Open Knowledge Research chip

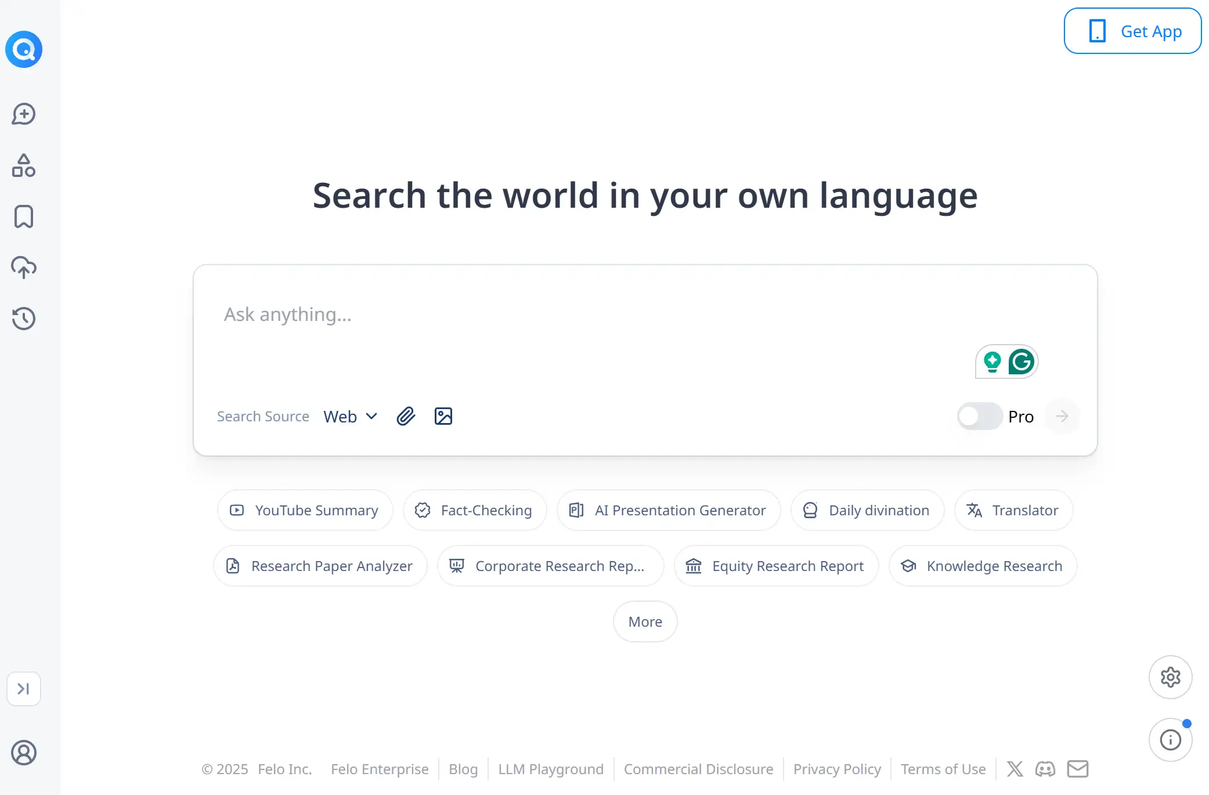(983, 566)
